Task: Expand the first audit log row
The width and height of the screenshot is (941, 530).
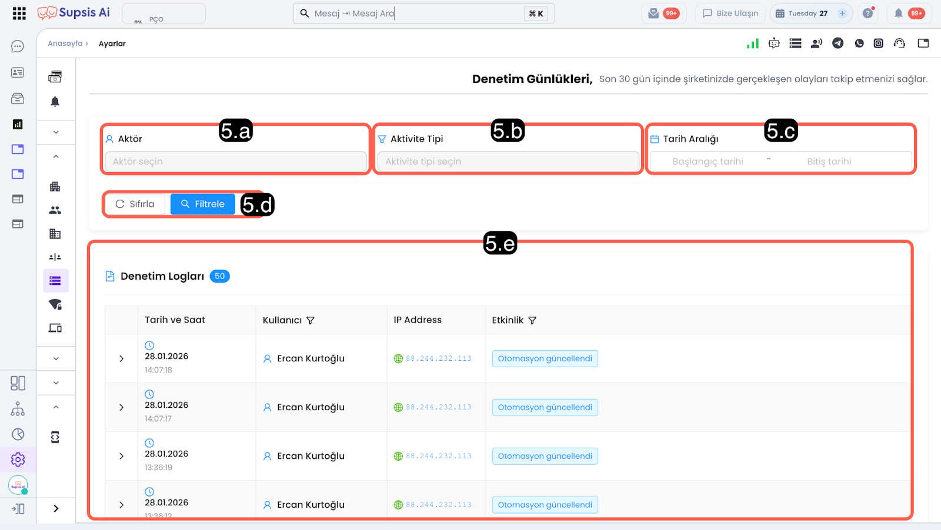Action: coord(122,358)
